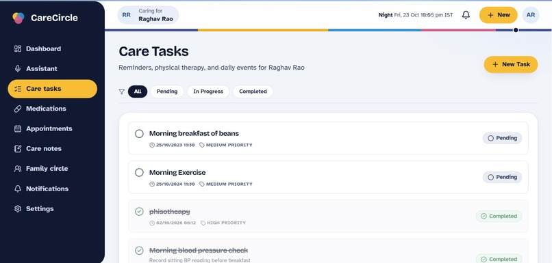Mark Morning Exercise task as complete
The width and height of the screenshot is (552, 263).
[140, 173]
